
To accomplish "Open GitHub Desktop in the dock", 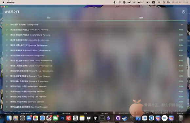I will pyautogui.click(x=118, y=118).
